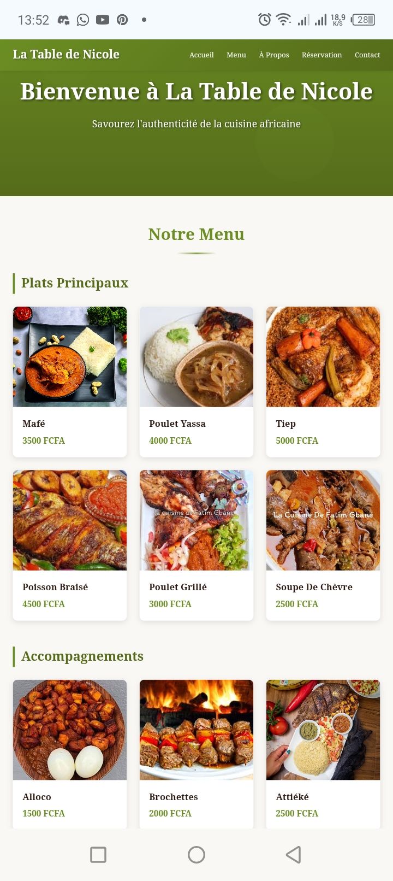Tap the Android back navigation triangle
Screen dimensions: 393x881
(x=294, y=854)
